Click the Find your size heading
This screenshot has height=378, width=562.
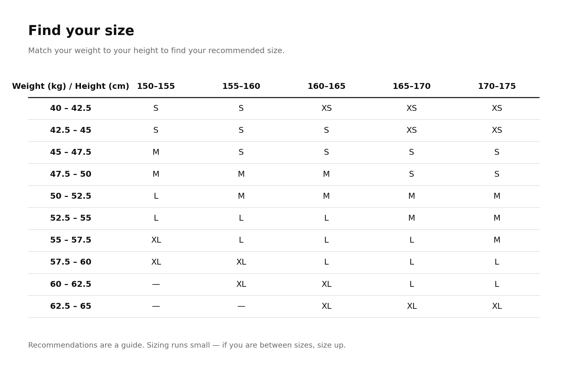tap(81, 31)
